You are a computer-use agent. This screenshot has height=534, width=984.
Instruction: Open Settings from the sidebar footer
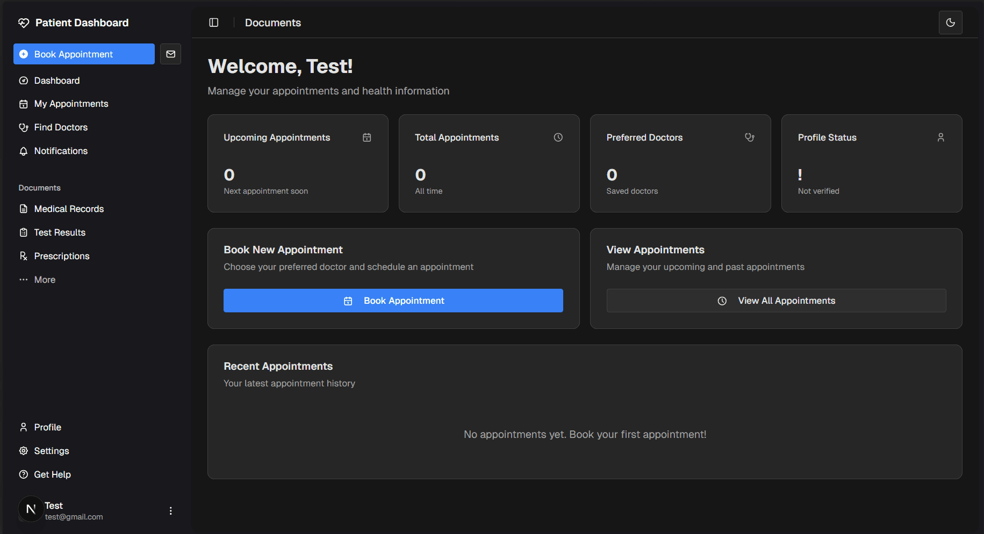coord(52,451)
